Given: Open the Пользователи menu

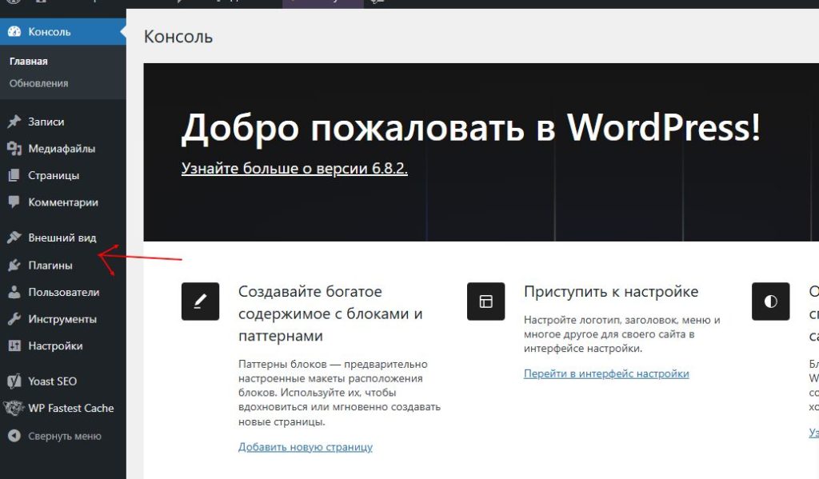Looking at the screenshot, I should pyautogui.click(x=62, y=292).
